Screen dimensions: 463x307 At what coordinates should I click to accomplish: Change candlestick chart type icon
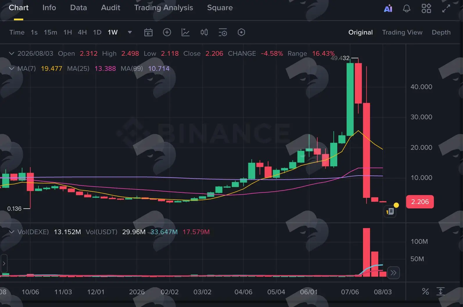point(204,32)
